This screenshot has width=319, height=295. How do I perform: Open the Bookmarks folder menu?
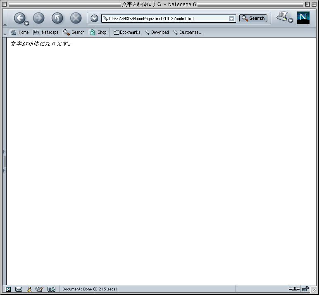(x=127, y=32)
